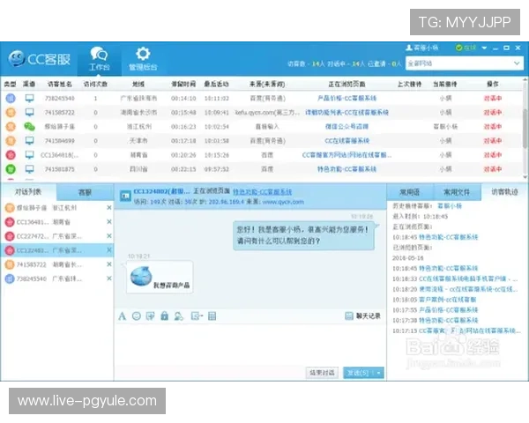The image size is (529, 423).
Task: Open the 10:18:20 使用流程 visited page link
Action: (468, 289)
